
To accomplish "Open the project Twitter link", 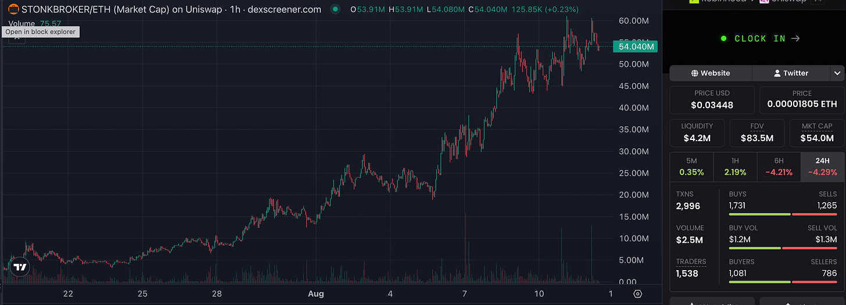I will click(791, 73).
